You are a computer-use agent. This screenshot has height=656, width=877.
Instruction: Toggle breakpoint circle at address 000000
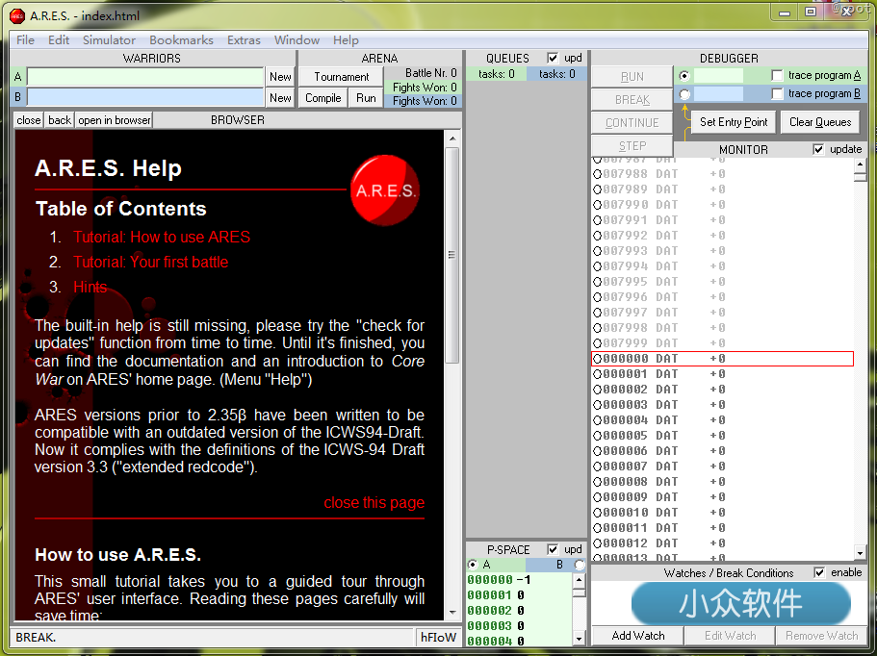coord(598,359)
